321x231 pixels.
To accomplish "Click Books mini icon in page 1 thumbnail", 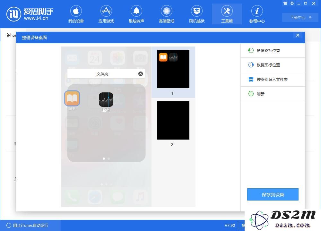I will [163, 57].
